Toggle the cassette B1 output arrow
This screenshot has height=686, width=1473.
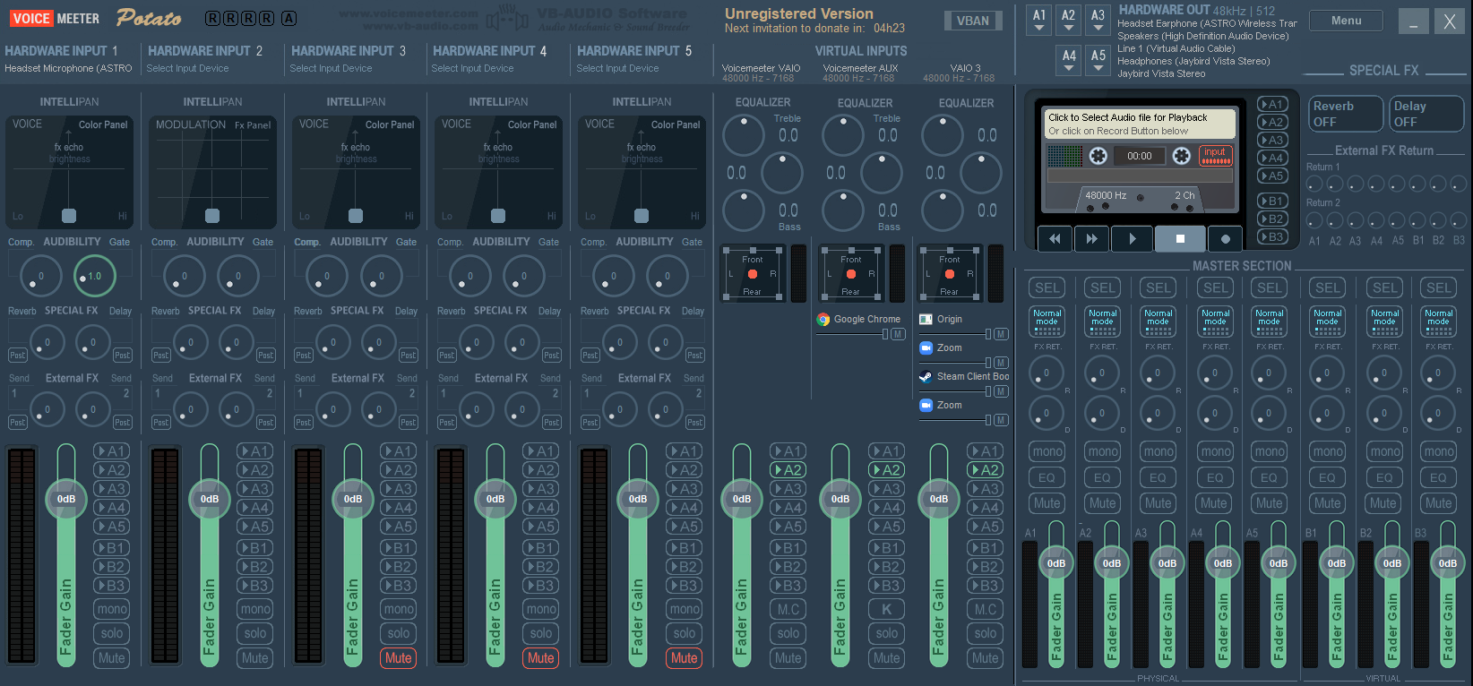click(1272, 202)
